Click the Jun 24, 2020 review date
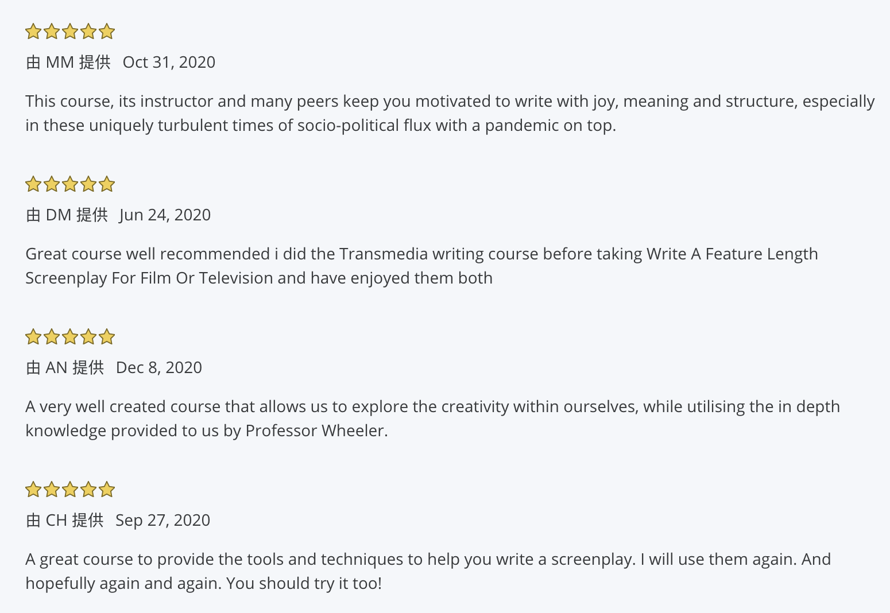The image size is (890, 613). tap(165, 215)
